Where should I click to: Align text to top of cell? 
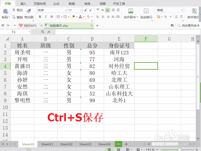pyautogui.click(x=98, y=10)
